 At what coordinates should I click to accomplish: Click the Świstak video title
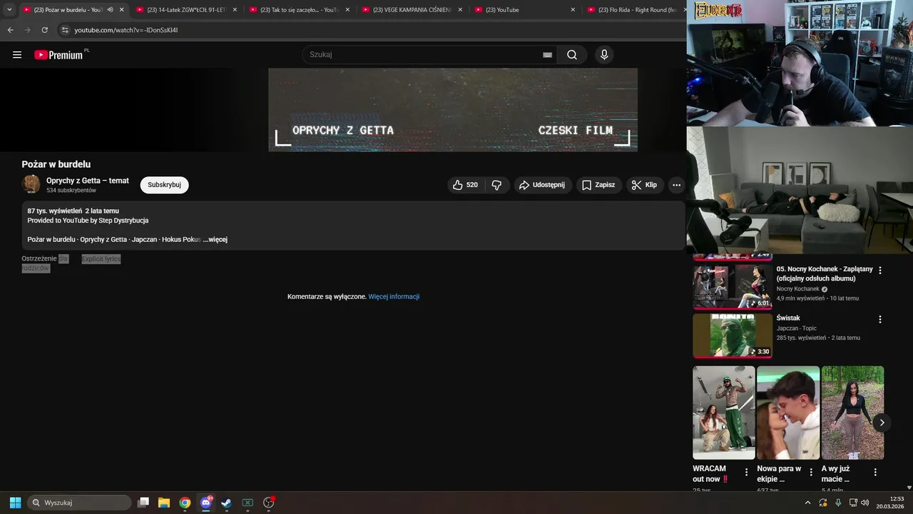pyautogui.click(x=788, y=318)
